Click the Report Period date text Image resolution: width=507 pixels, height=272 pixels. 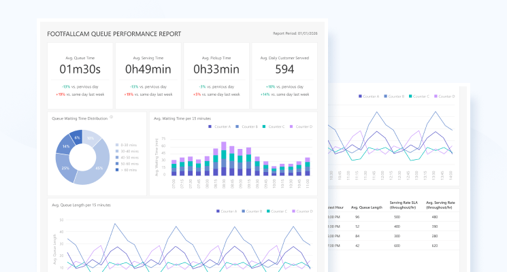(294, 33)
